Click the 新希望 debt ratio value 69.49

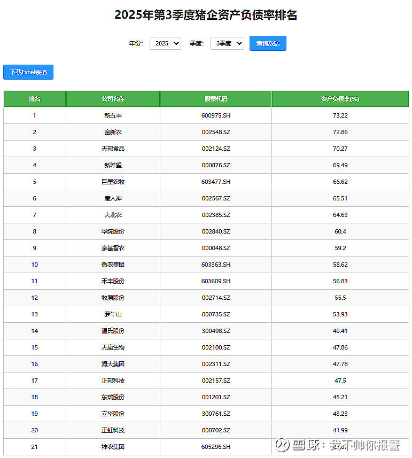340,165
